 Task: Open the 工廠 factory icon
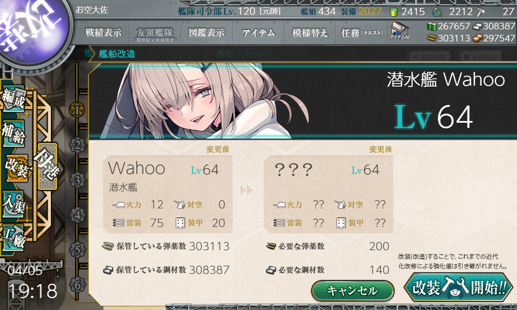pyautogui.click(x=13, y=237)
